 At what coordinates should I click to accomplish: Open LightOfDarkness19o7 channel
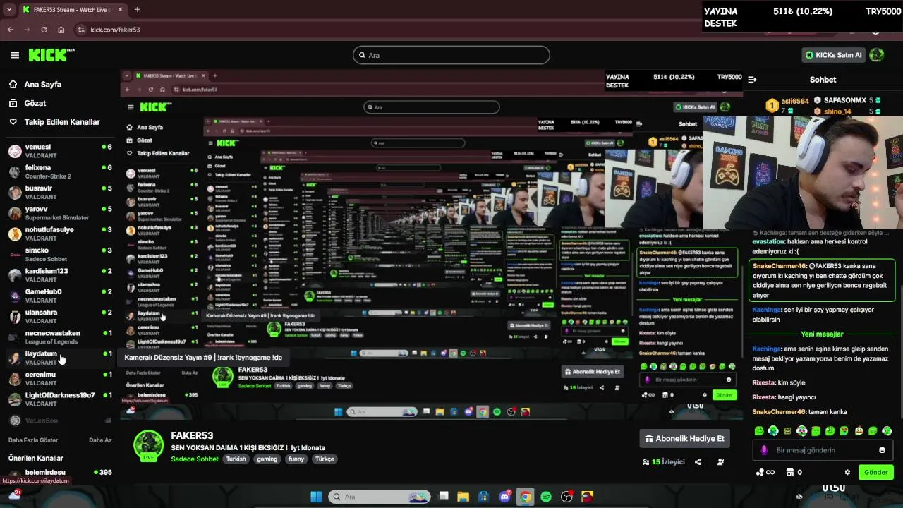click(59, 399)
